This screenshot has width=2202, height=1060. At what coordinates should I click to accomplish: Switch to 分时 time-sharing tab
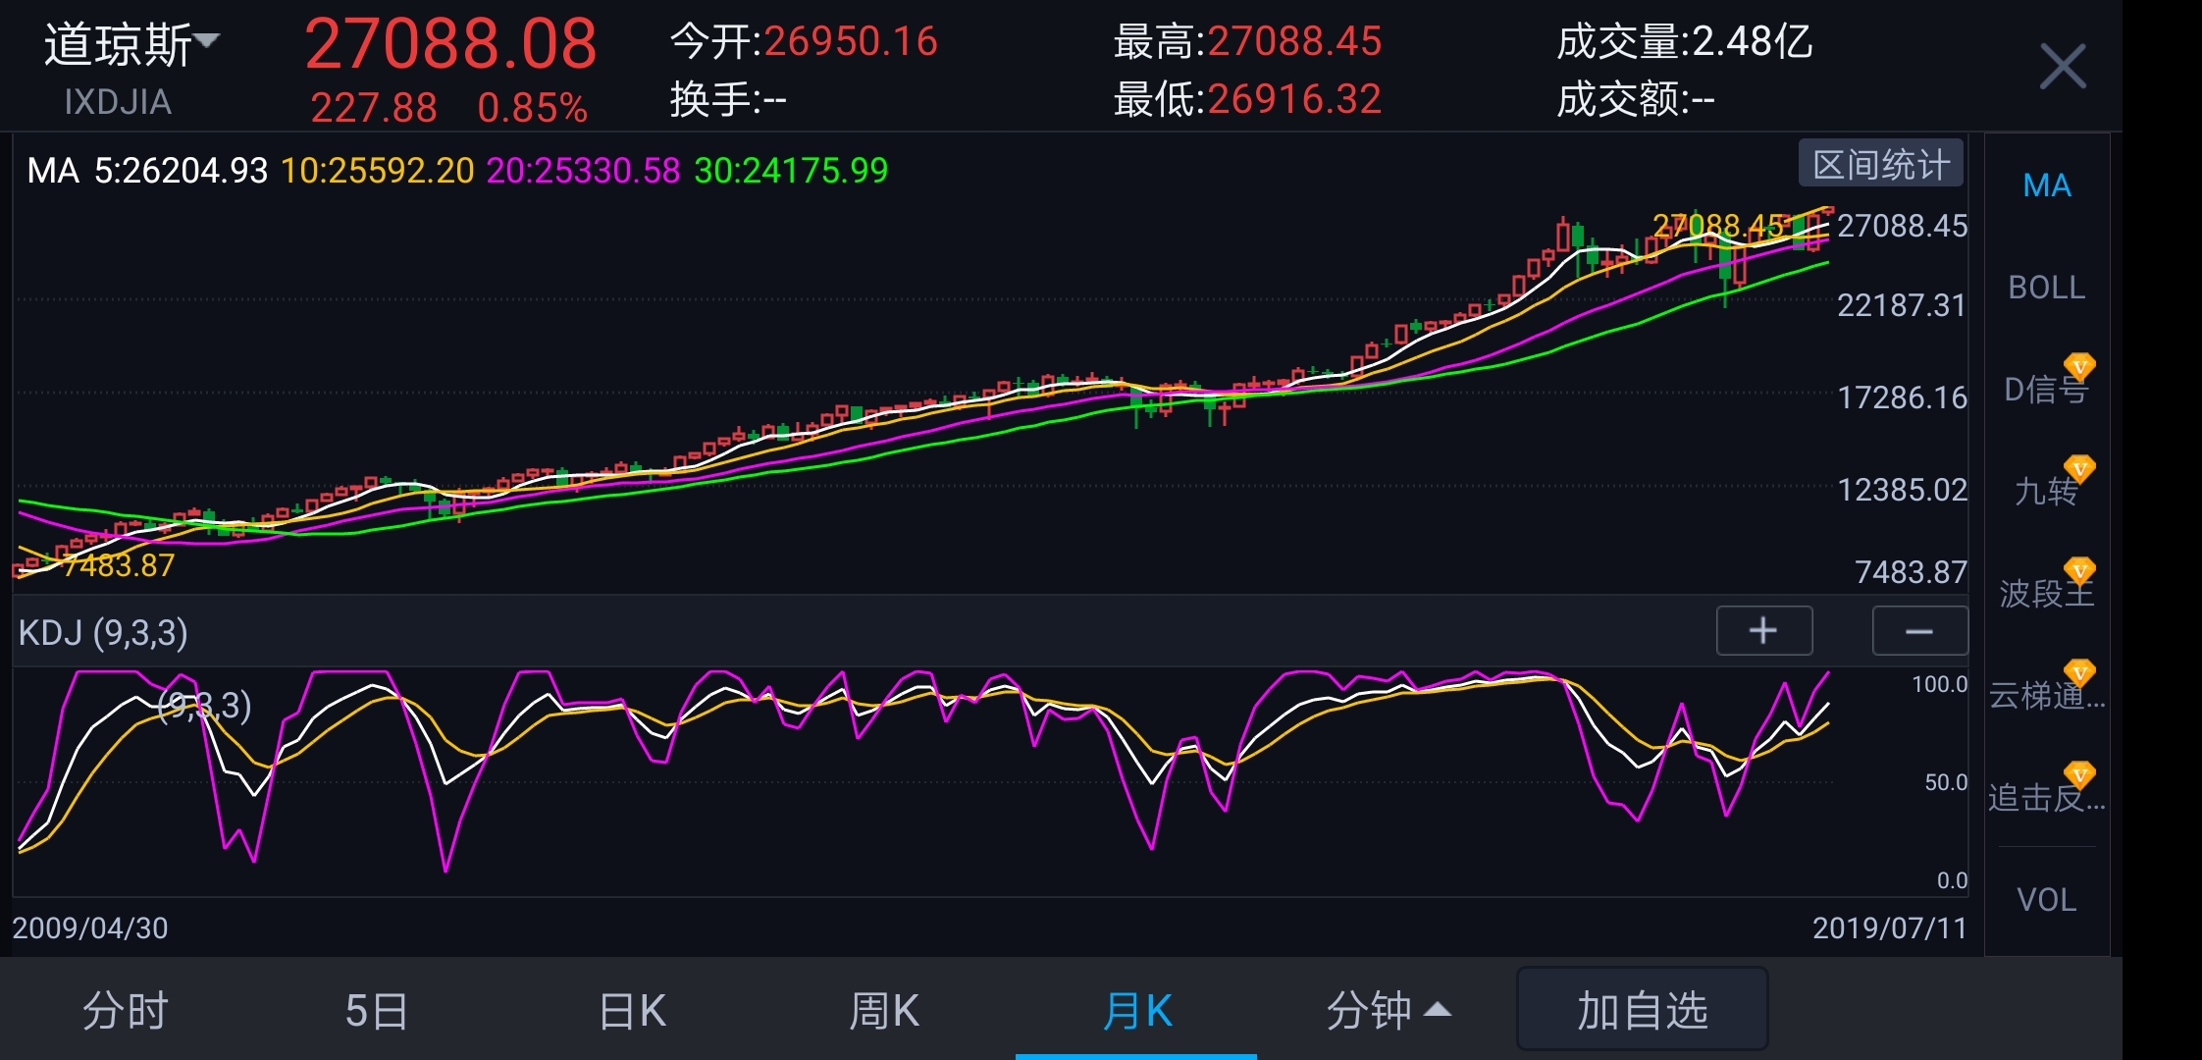(126, 1010)
